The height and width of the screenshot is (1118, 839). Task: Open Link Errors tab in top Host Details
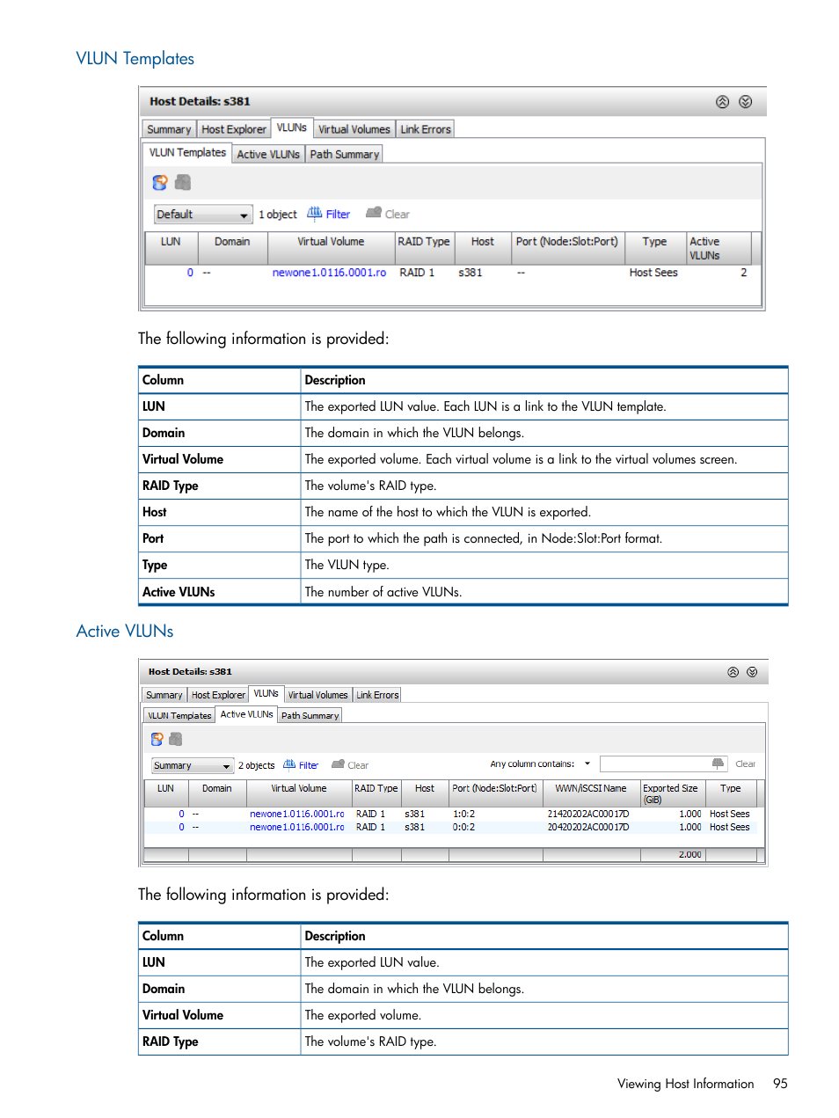pos(426,129)
